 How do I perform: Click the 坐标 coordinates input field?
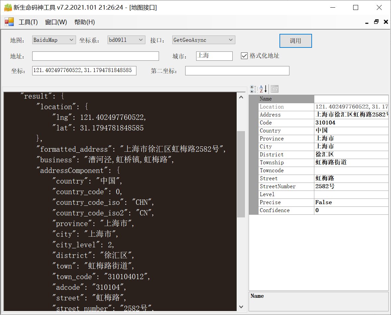(84, 71)
